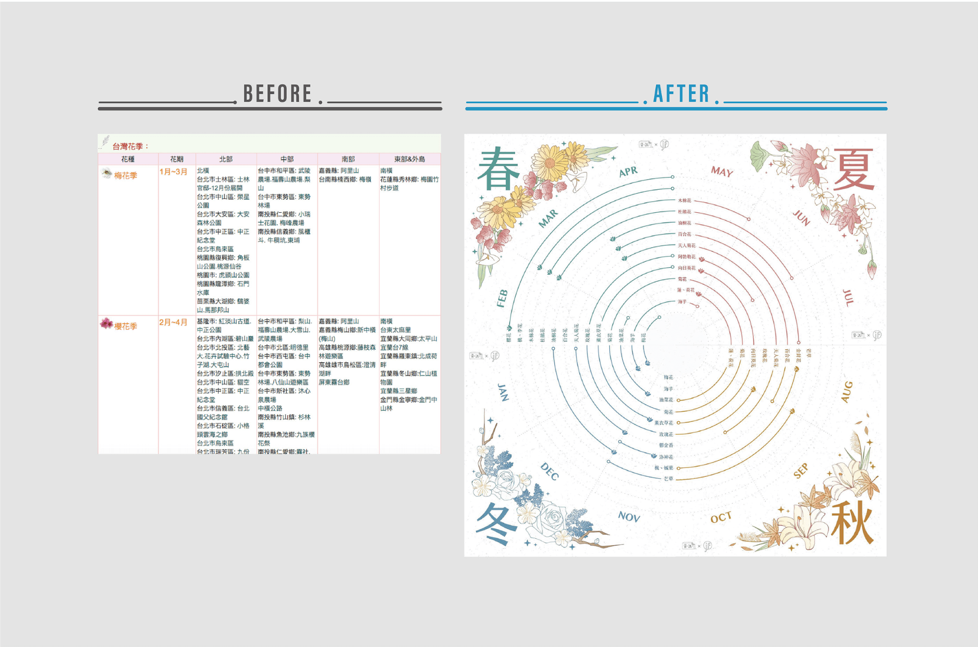978x647 pixels.
Task: Click the red 夏 summer character
Action: pos(853,169)
